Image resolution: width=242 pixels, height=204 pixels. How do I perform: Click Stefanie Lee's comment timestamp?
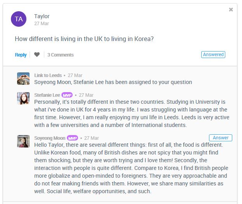coord(86,95)
